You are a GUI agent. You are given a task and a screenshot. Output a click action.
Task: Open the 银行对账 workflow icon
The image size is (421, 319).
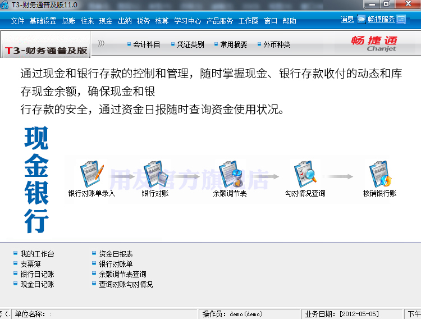155,174
